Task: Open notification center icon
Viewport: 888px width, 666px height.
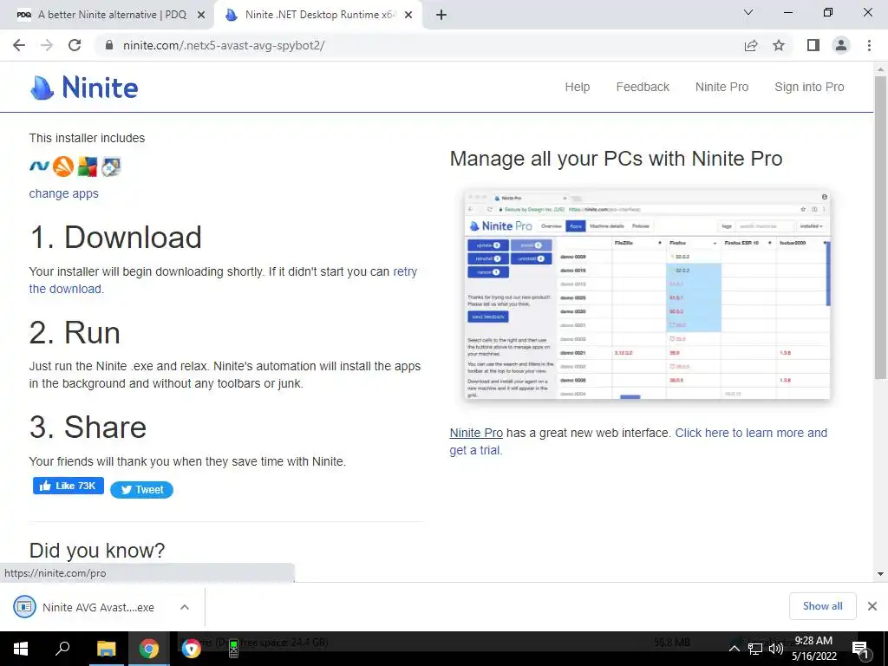Action: click(859, 649)
